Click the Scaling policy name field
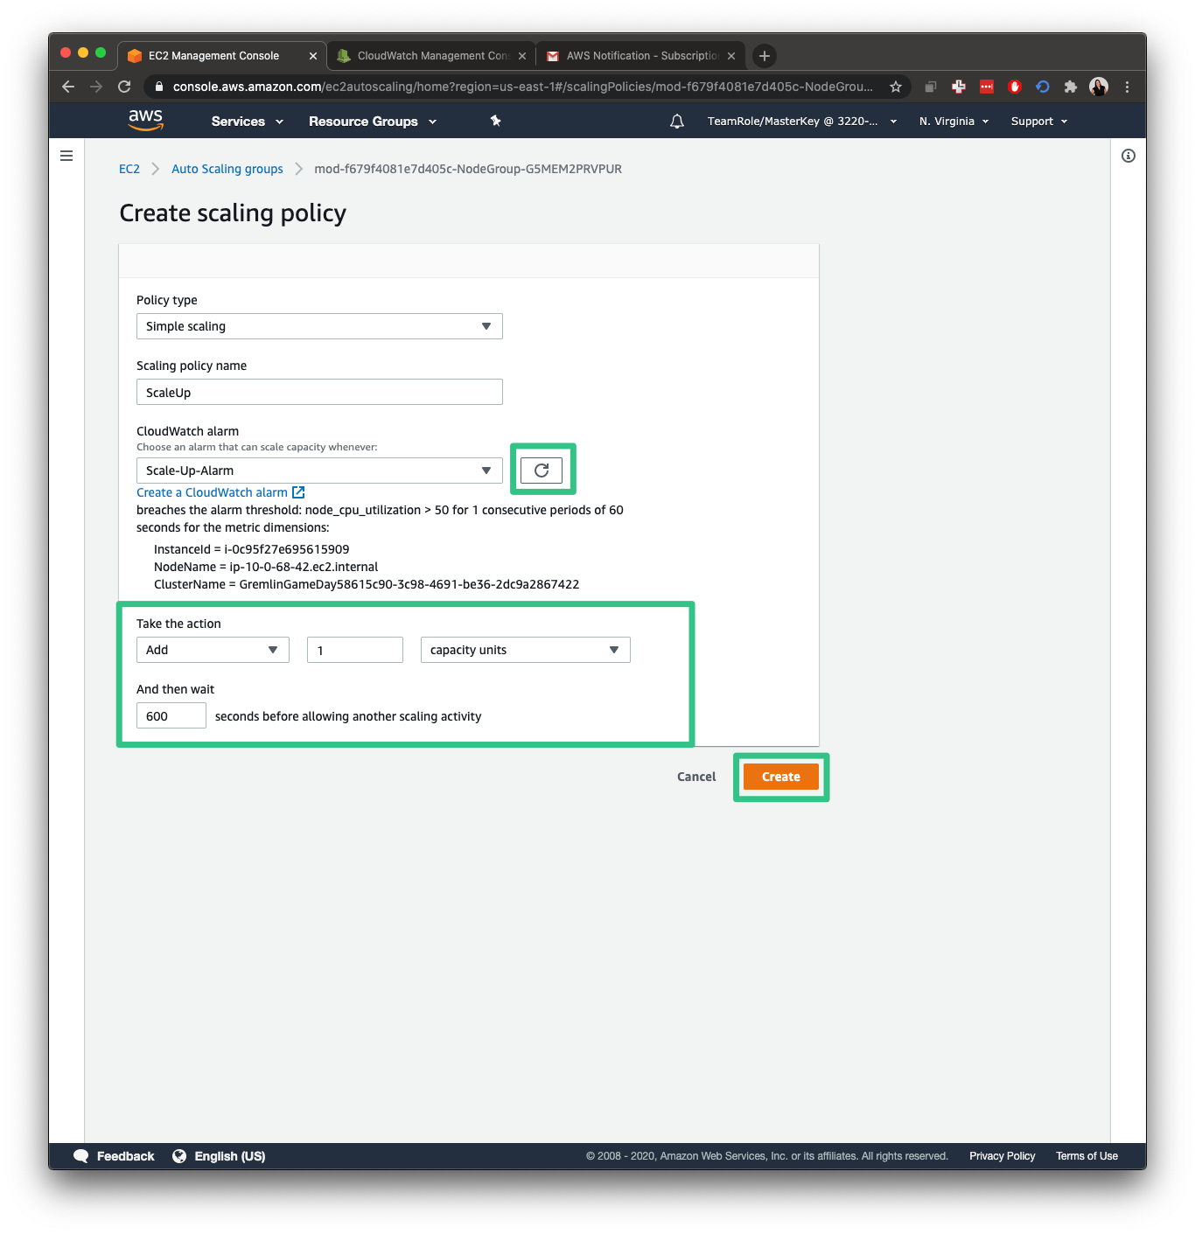 coord(319,392)
